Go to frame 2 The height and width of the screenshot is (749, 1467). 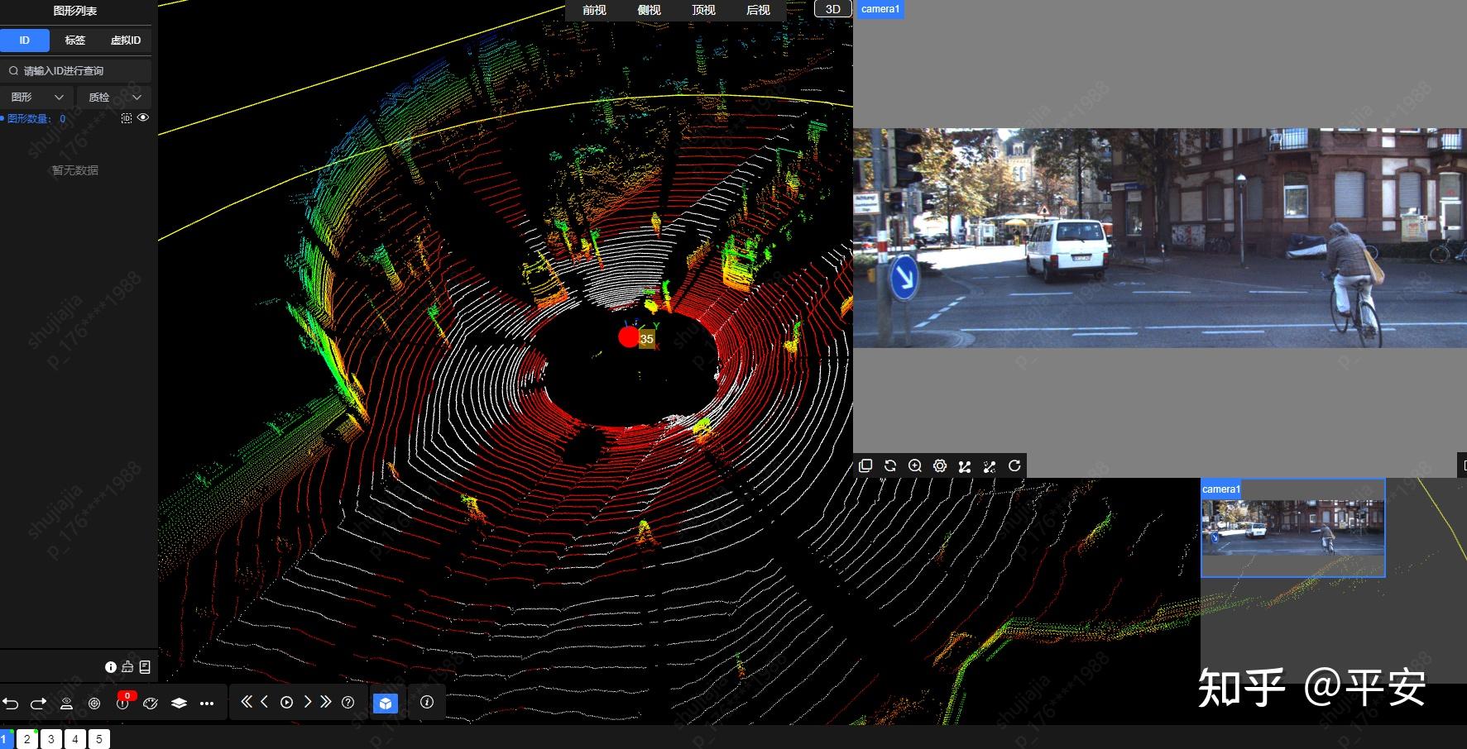click(x=27, y=739)
